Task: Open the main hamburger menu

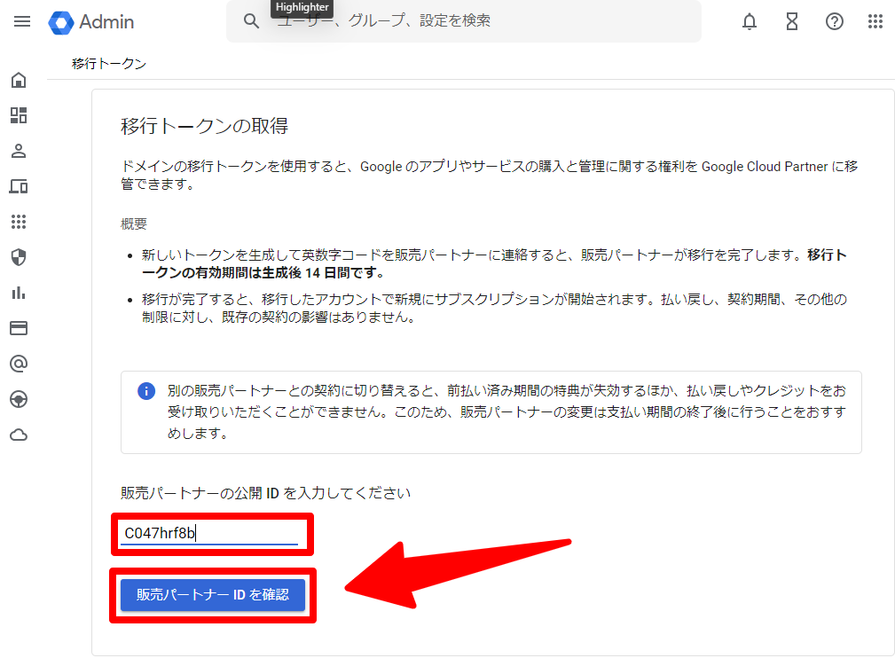Action: coord(22,21)
